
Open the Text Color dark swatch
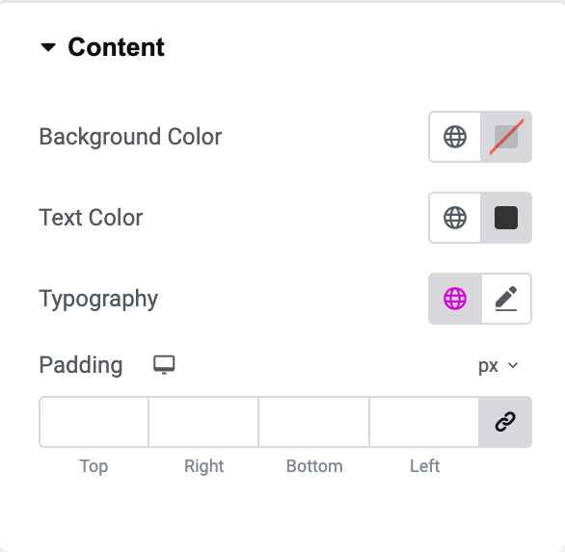(x=506, y=218)
